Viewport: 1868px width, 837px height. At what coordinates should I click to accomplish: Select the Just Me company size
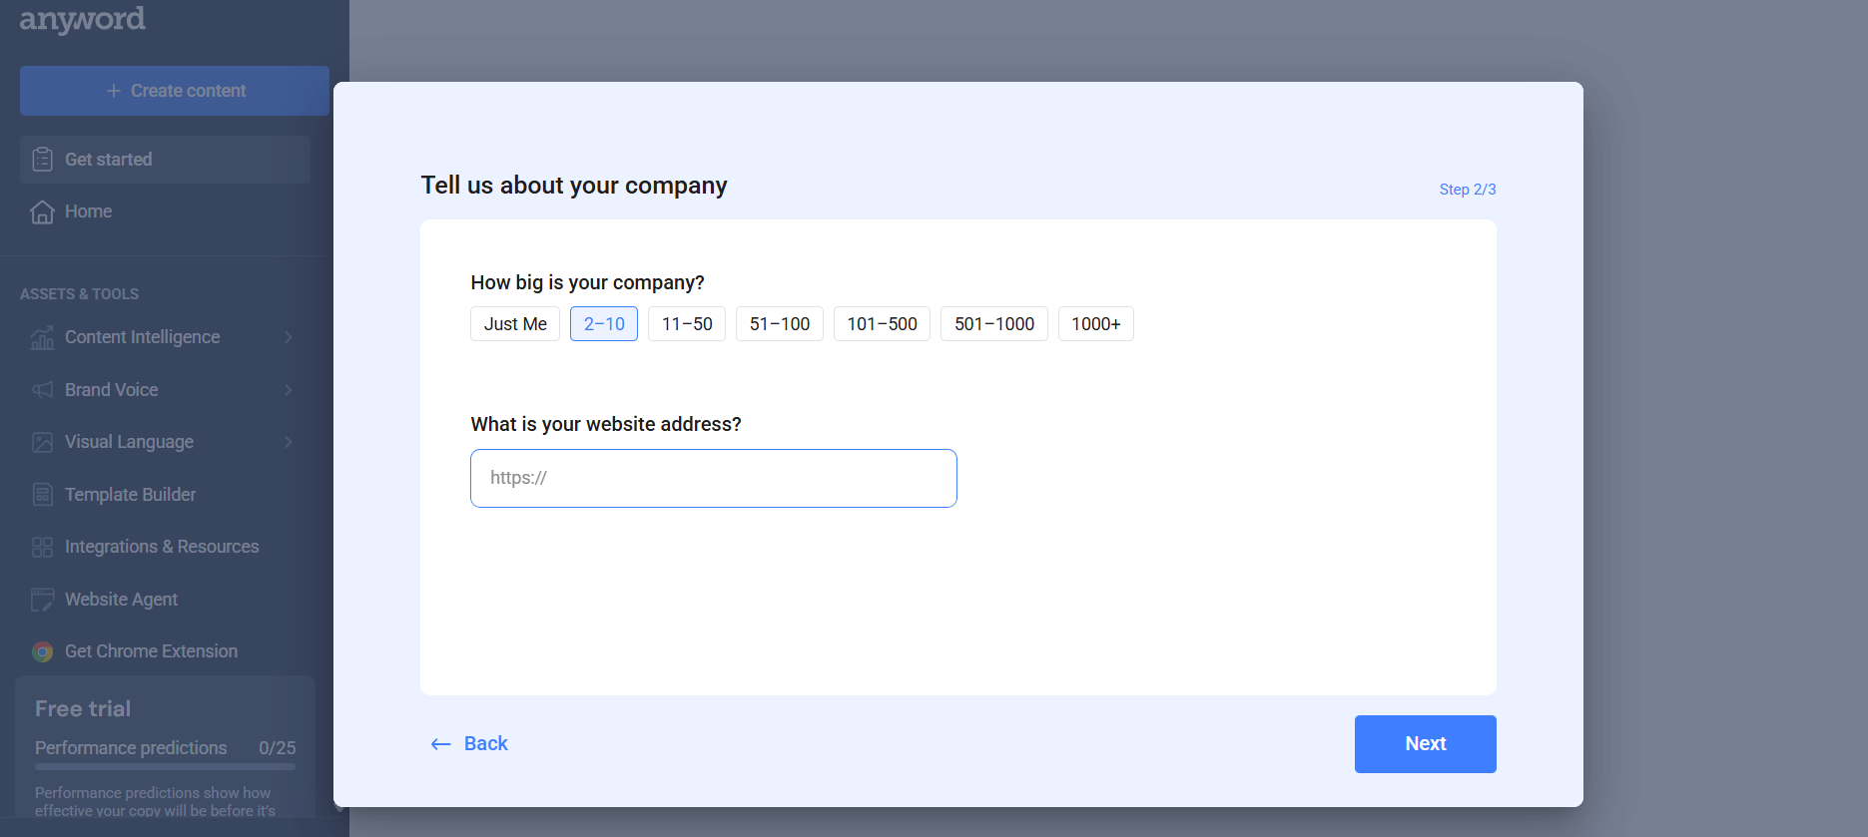515,324
